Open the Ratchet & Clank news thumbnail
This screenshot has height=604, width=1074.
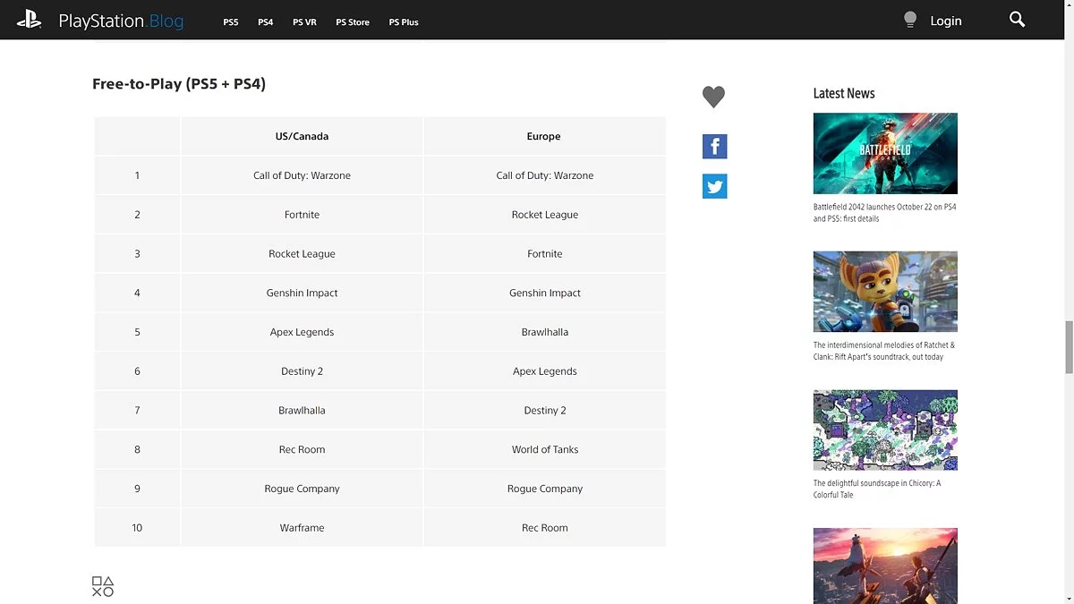[885, 292]
